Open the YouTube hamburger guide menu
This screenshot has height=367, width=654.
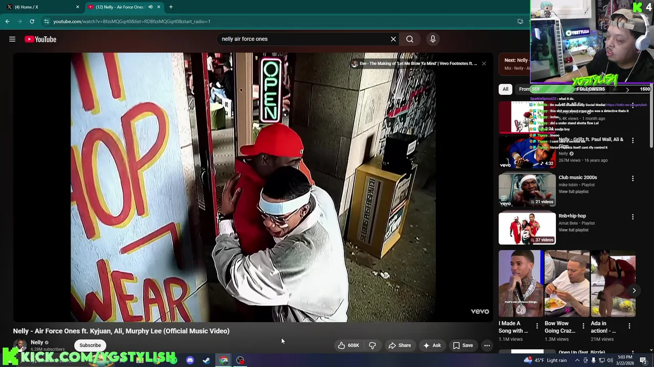pyautogui.click(x=12, y=39)
